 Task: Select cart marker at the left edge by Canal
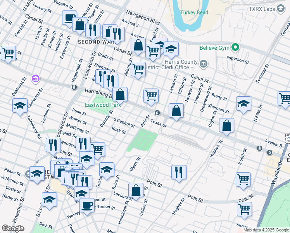coord(8,54)
